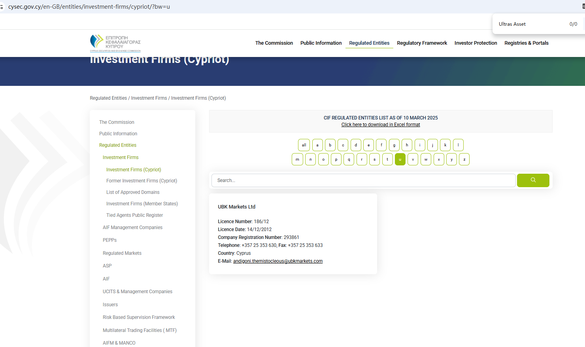This screenshot has height=347, width=585.
Task: Expand 'Investor Protection' navigation menu
Action: [x=476, y=43]
